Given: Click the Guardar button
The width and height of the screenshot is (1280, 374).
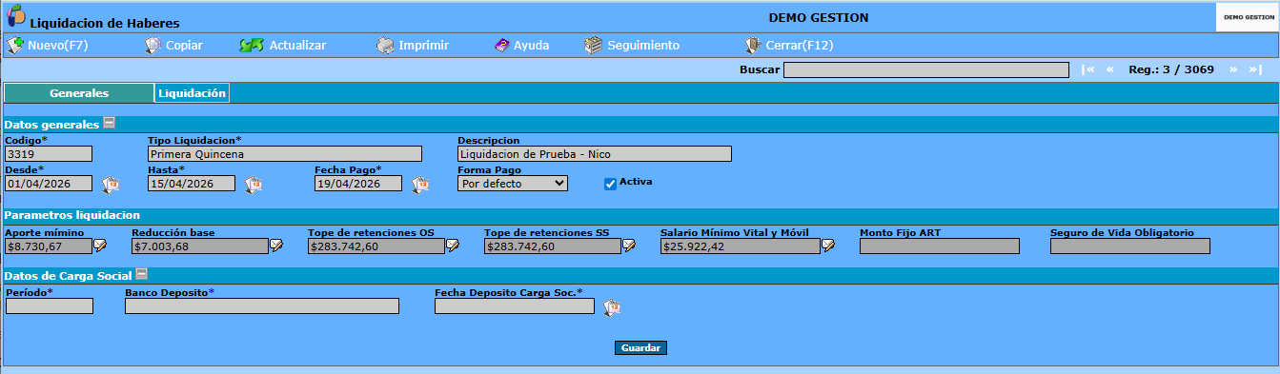Looking at the screenshot, I should click(640, 348).
